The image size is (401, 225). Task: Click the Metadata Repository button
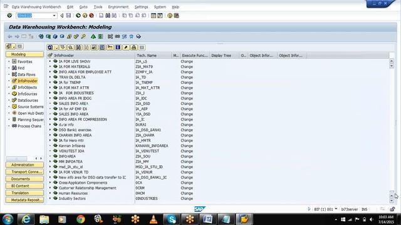tap(24, 200)
